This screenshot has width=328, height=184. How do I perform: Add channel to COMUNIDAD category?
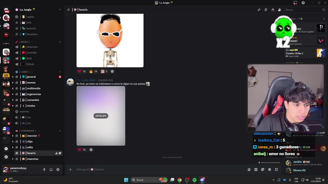60,131
